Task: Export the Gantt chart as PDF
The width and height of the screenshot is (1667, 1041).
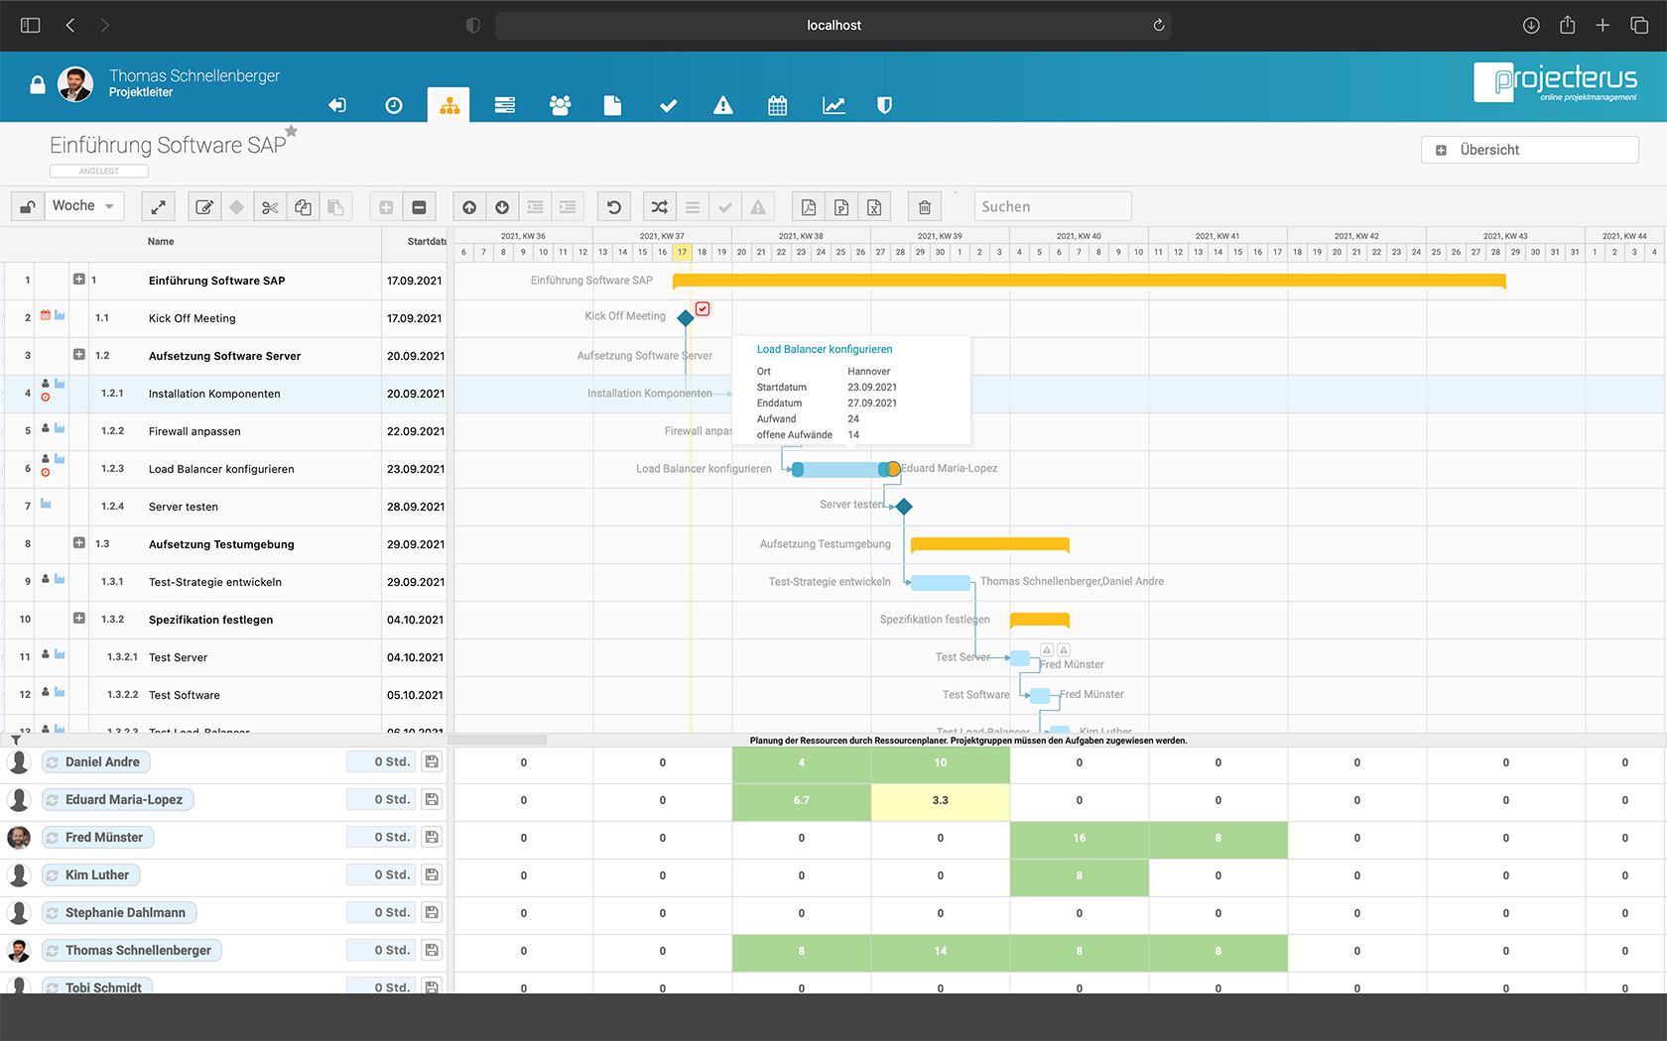Action: point(808,206)
